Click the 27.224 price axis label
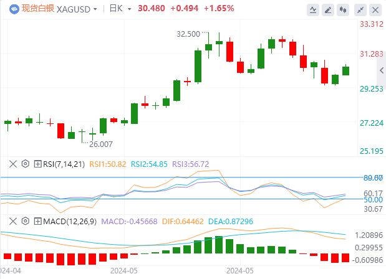 (x=372, y=123)
